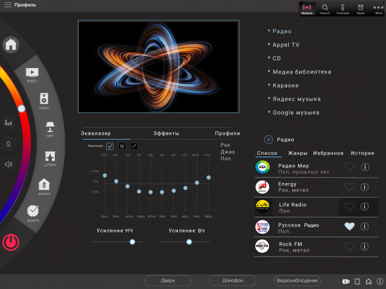The image size is (386, 289).
Task: Select the Stations tab icon
Action: coord(307,9)
